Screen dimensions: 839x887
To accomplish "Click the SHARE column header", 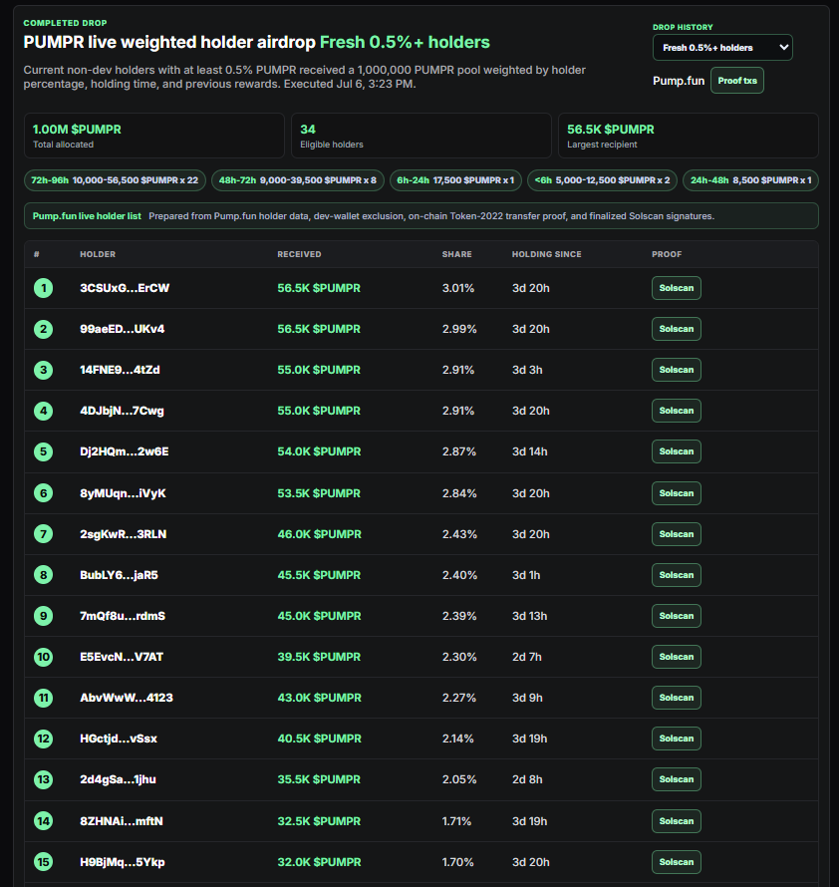I will tap(456, 254).
